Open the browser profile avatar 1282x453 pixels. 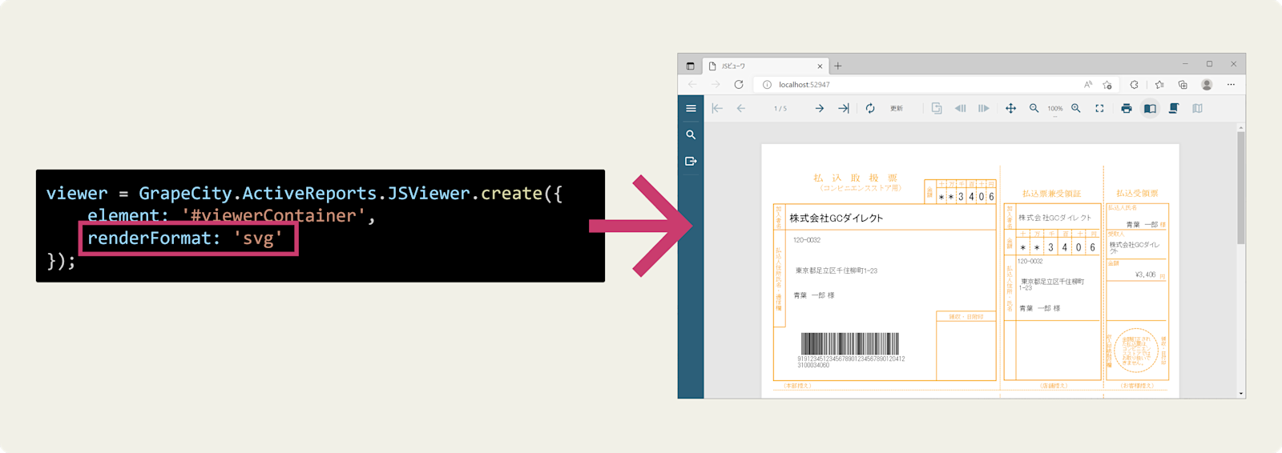pyautogui.click(x=1207, y=85)
